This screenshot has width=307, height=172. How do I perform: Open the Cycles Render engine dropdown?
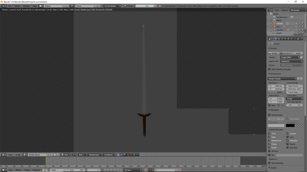(112, 6)
